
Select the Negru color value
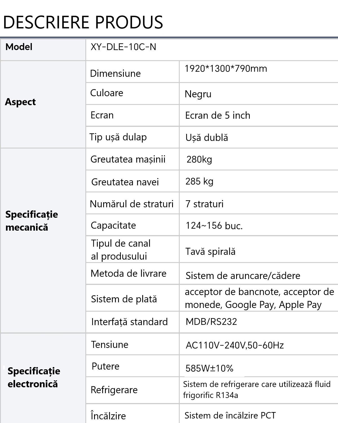pos(198,94)
